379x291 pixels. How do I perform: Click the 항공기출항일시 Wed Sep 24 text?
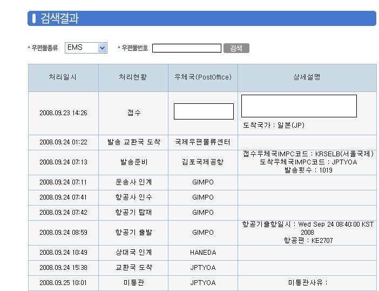(308, 228)
